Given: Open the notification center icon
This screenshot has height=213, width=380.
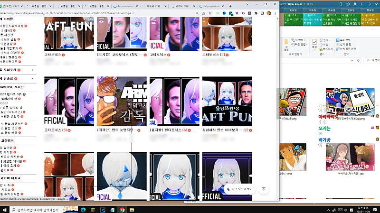Looking at the screenshot, I should (375, 210).
